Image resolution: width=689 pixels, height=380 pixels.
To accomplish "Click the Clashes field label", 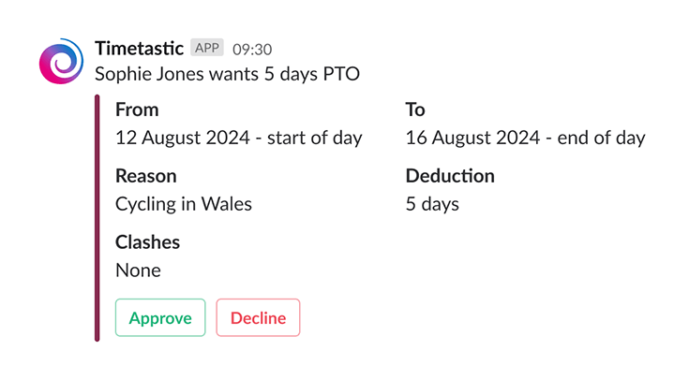I will 147,242.
